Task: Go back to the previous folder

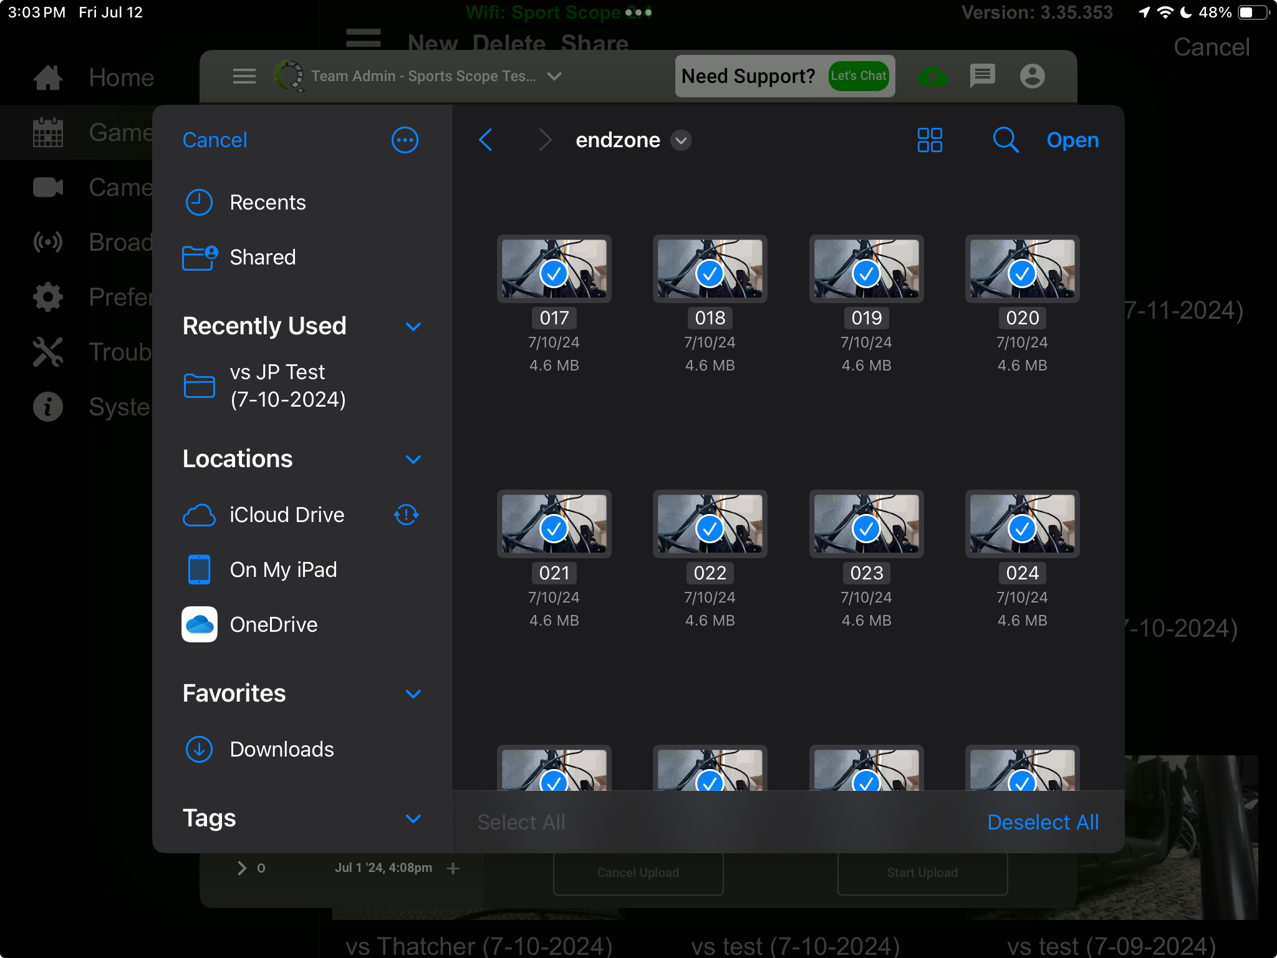Action: [x=486, y=140]
